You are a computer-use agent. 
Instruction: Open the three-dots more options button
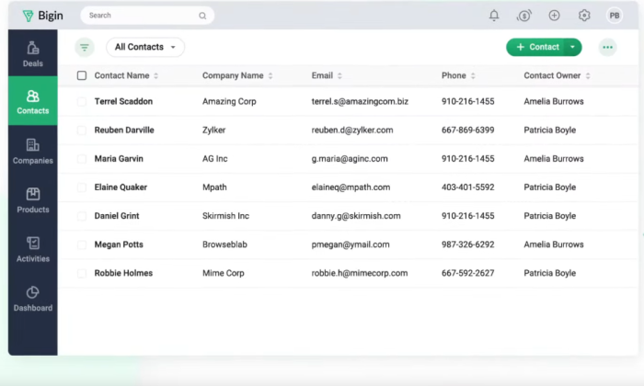(607, 47)
